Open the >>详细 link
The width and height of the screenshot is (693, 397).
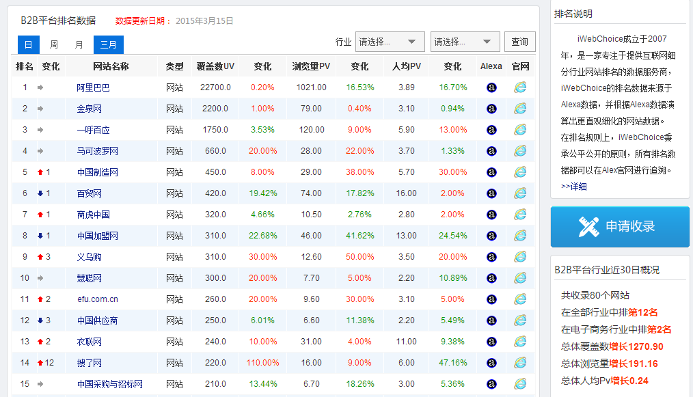[573, 187]
